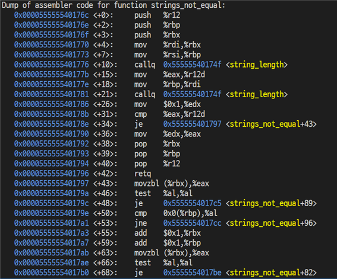Click 'cmp' mnemonic at +31
This screenshot has height=279, width=337.
pyautogui.click(x=140, y=114)
